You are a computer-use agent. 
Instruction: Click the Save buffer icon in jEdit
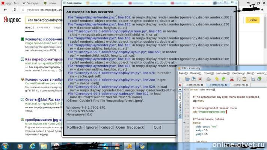coord(194,79)
